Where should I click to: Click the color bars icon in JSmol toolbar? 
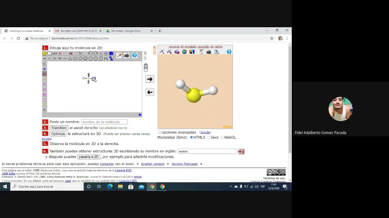click(192, 52)
